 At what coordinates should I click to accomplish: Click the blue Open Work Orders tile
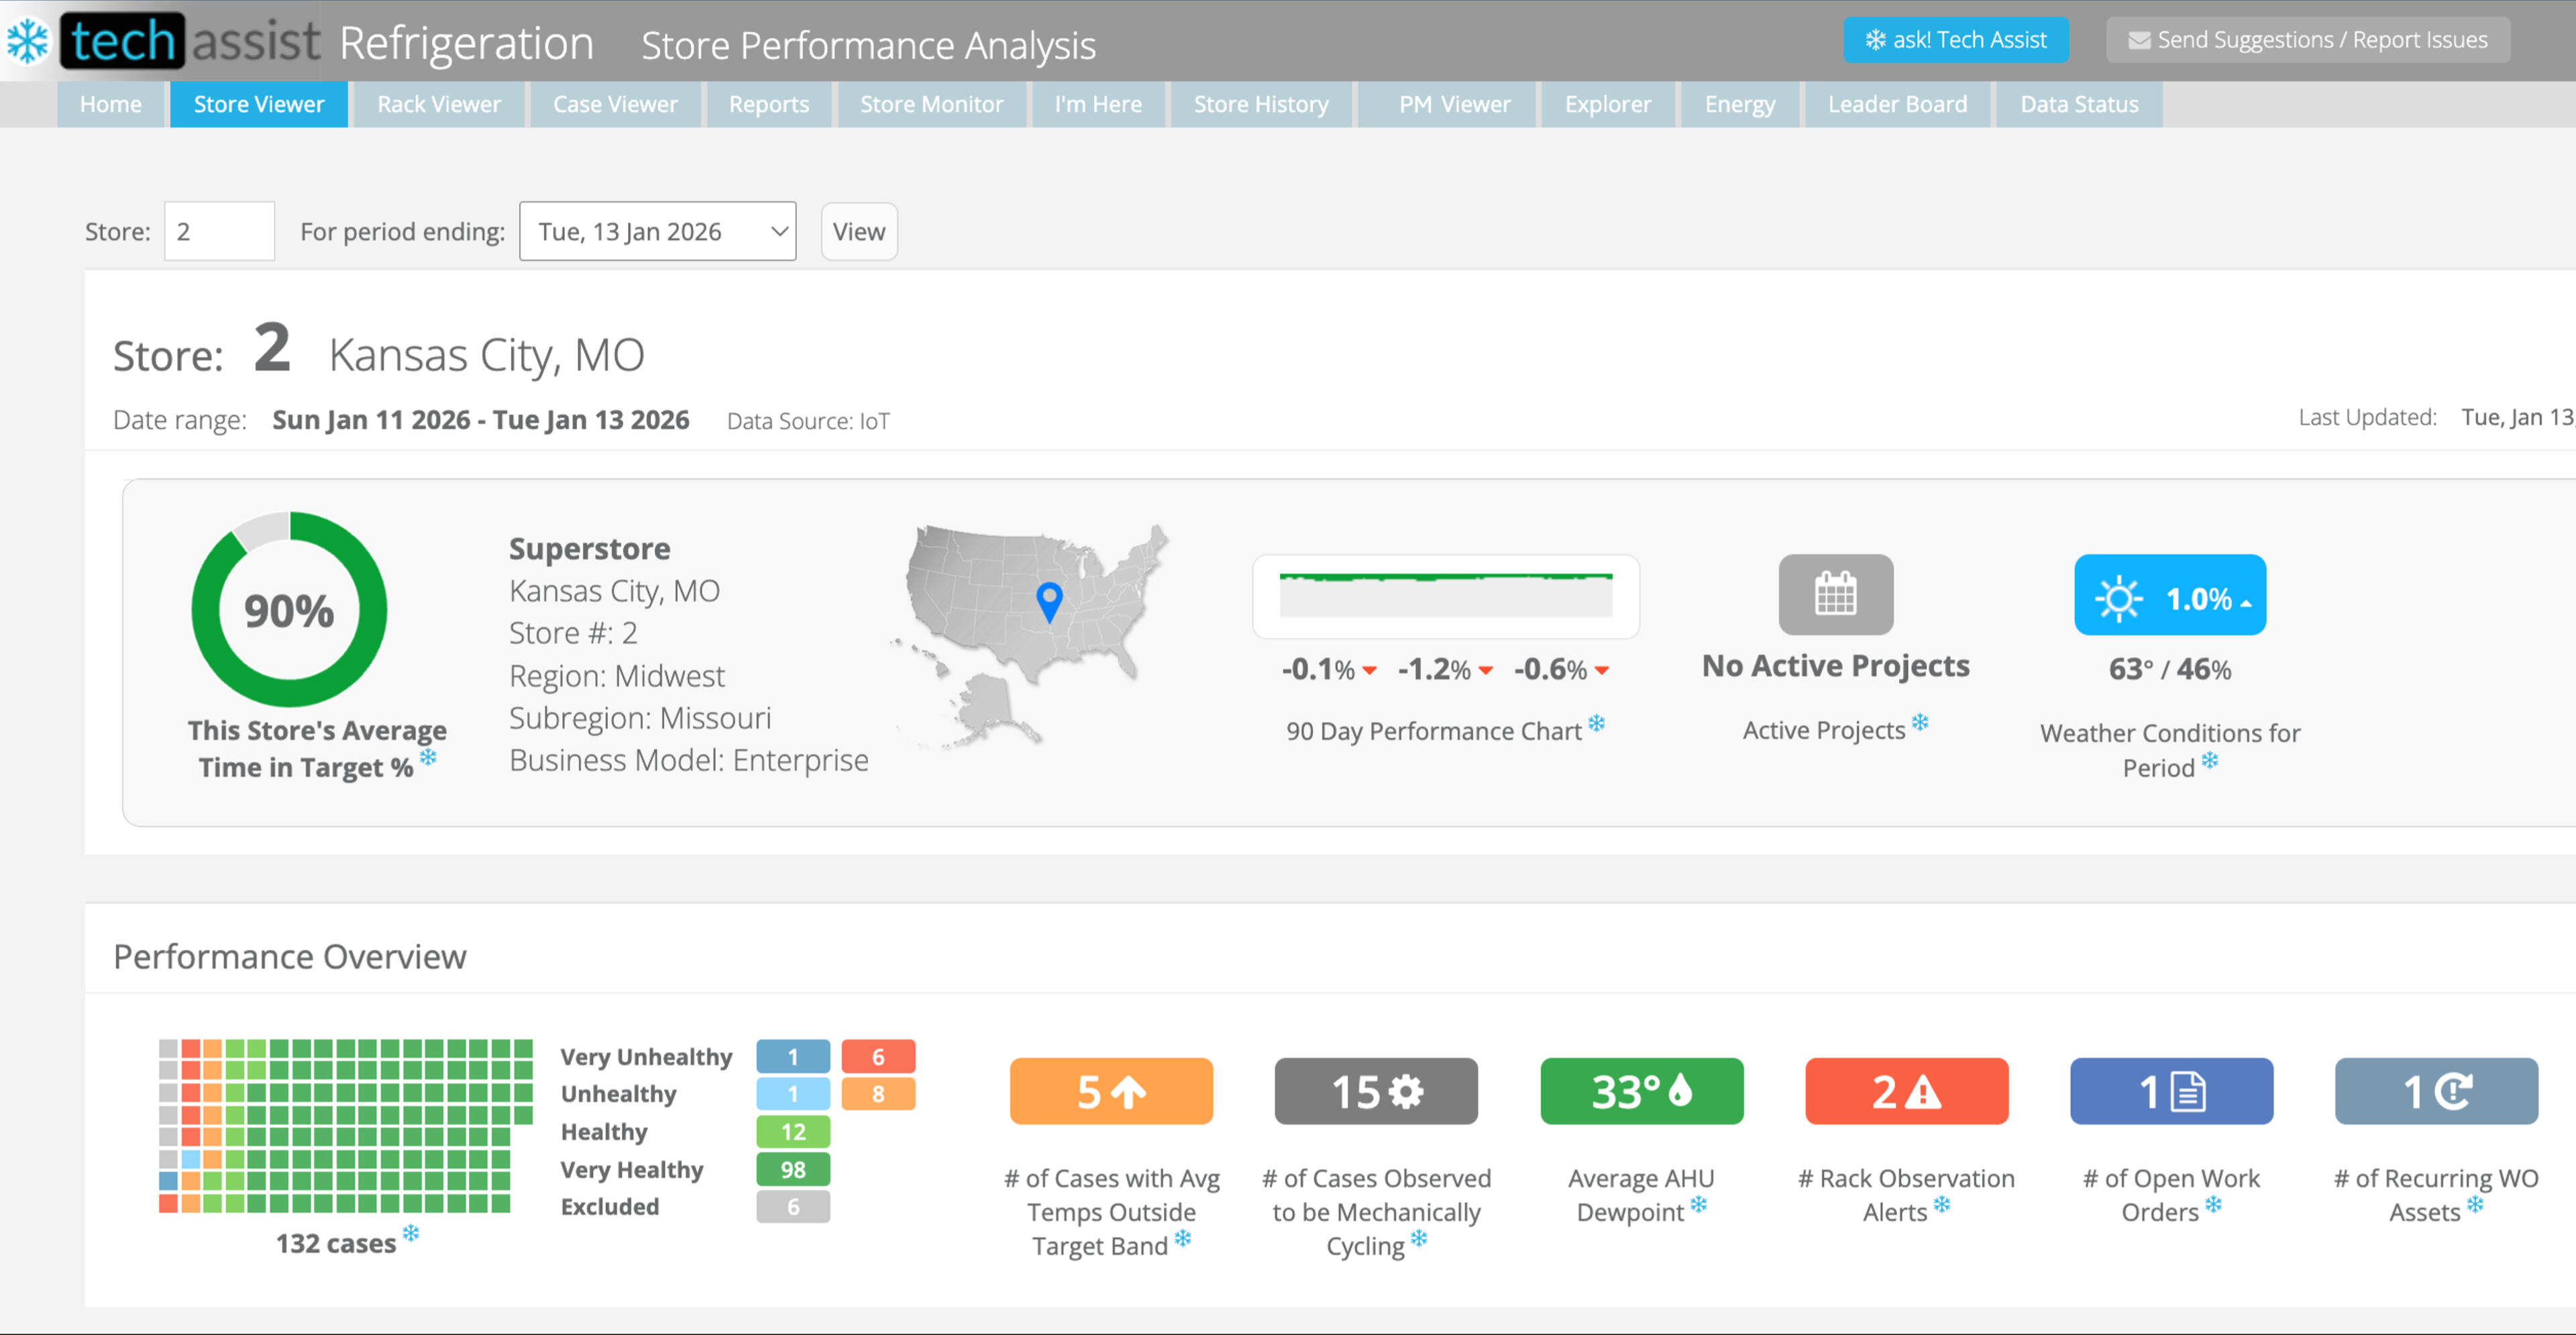click(x=2171, y=1091)
